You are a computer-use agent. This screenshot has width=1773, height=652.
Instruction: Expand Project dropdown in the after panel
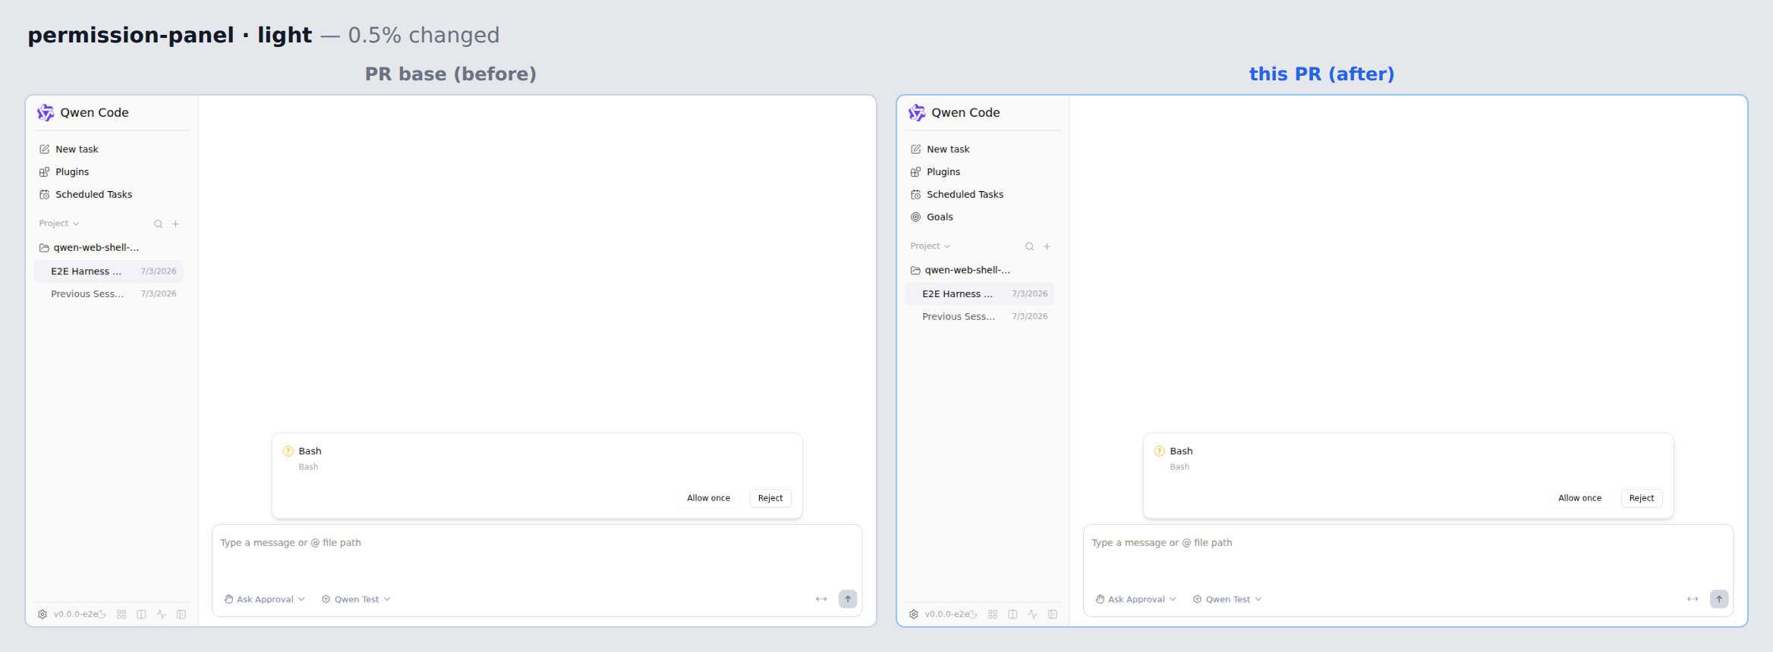pos(931,246)
